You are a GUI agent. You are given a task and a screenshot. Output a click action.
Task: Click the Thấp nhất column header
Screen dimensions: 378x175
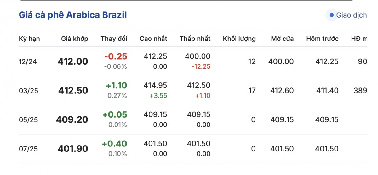click(195, 39)
